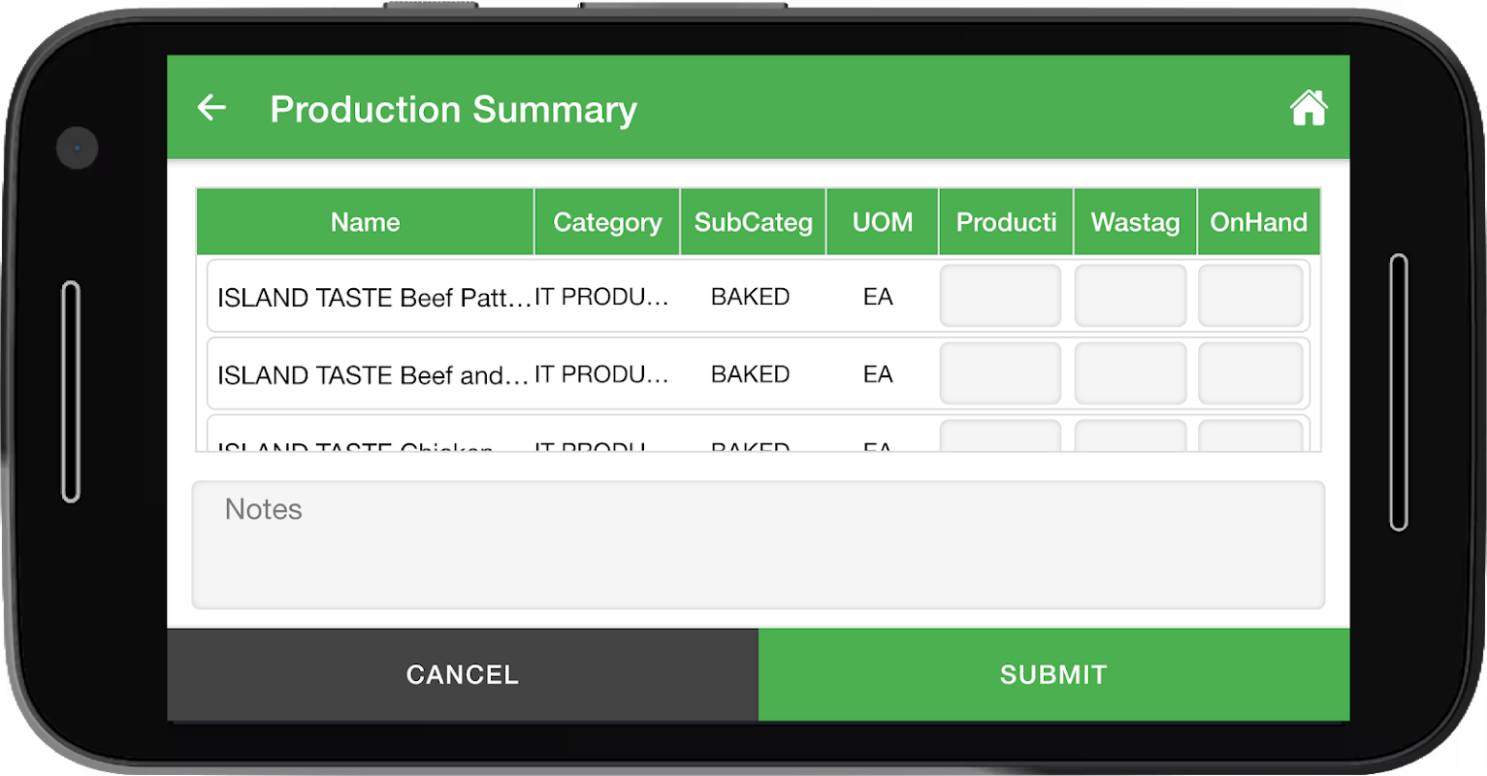Click the Name column header
Viewport: 1487px width, 776px height.
pos(365,222)
